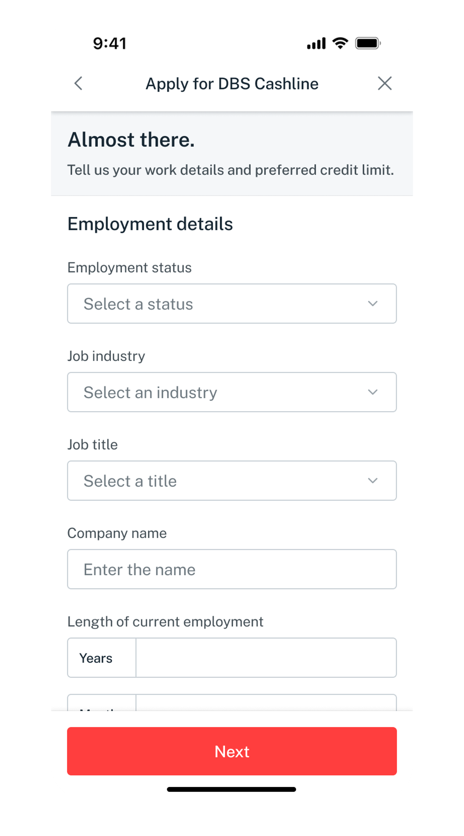
Task: Tap the battery indicator icon
Action: coord(367,43)
